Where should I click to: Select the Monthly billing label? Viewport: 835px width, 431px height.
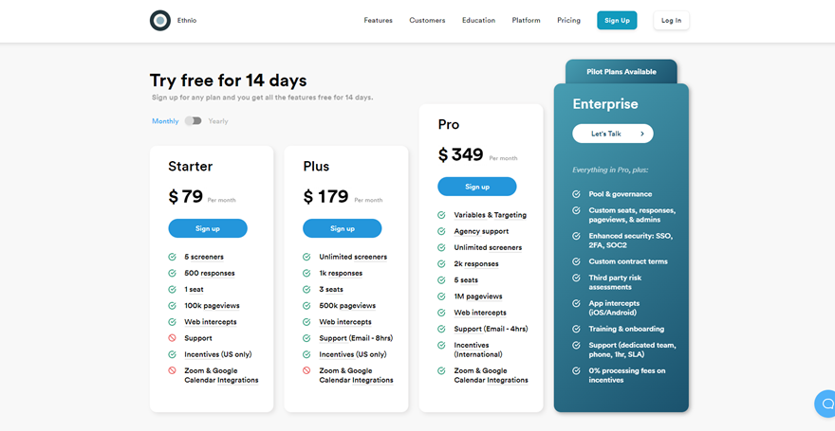[165, 121]
